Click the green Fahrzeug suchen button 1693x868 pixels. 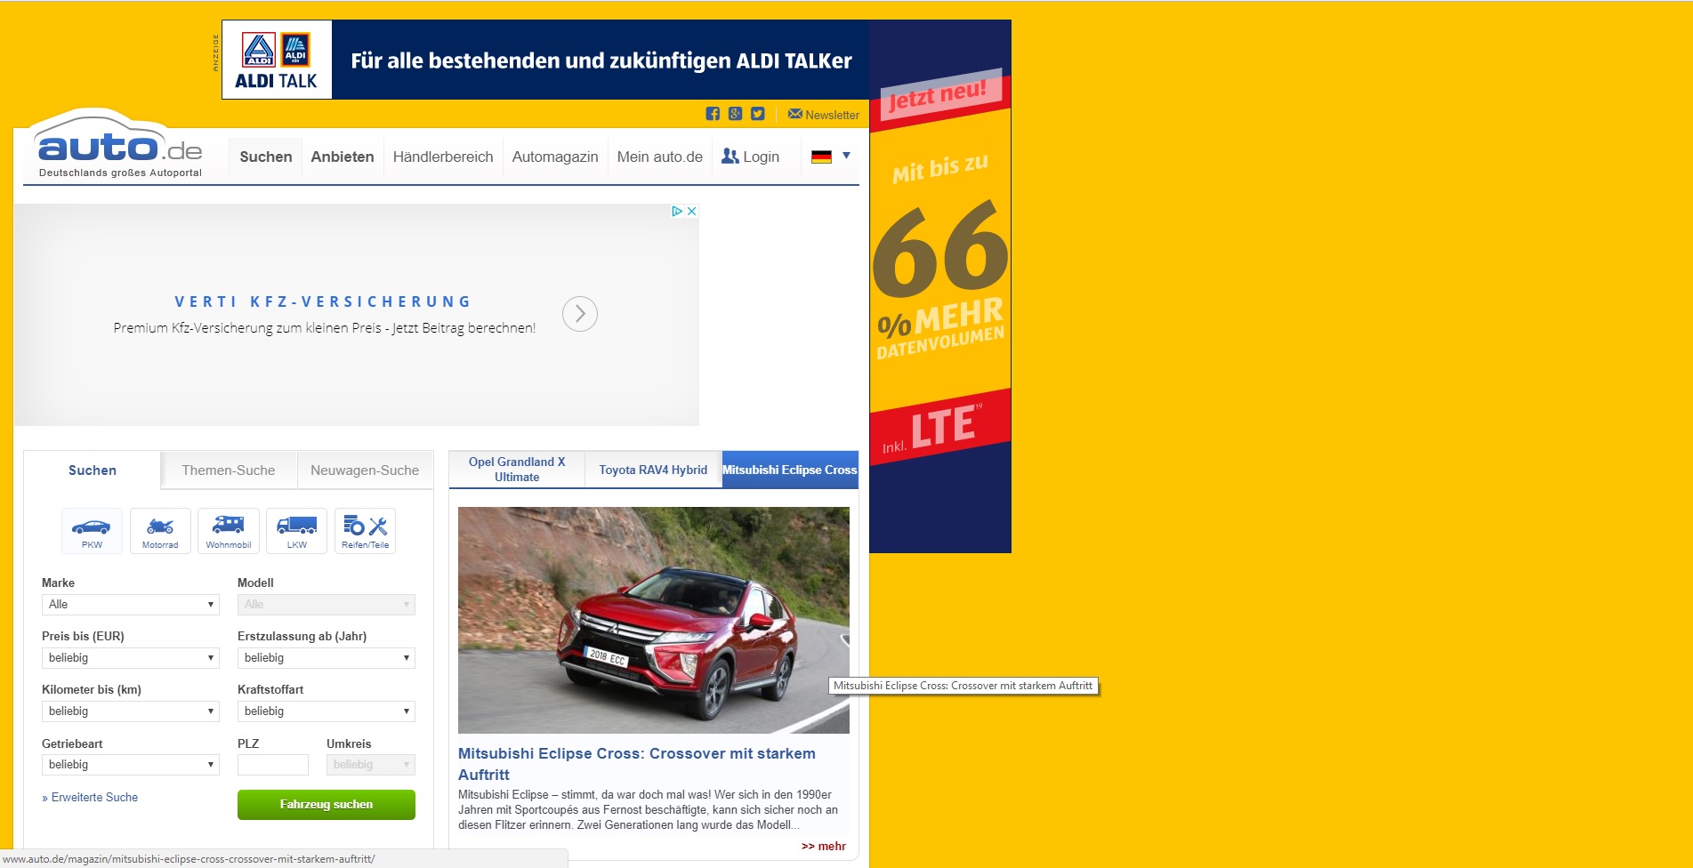tap(327, 805)
